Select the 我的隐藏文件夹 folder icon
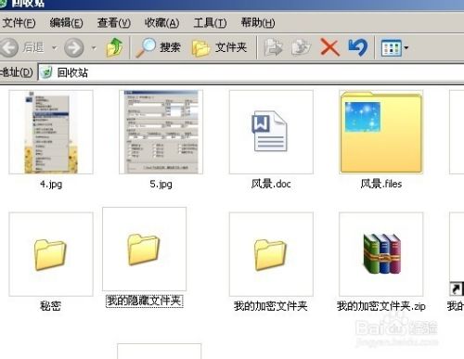 144,250
